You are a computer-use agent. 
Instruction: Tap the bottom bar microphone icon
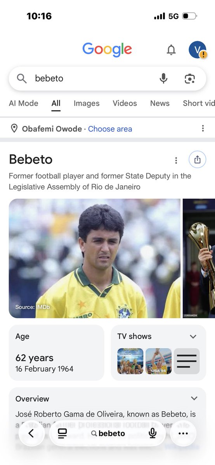click(x=153, y=434)
